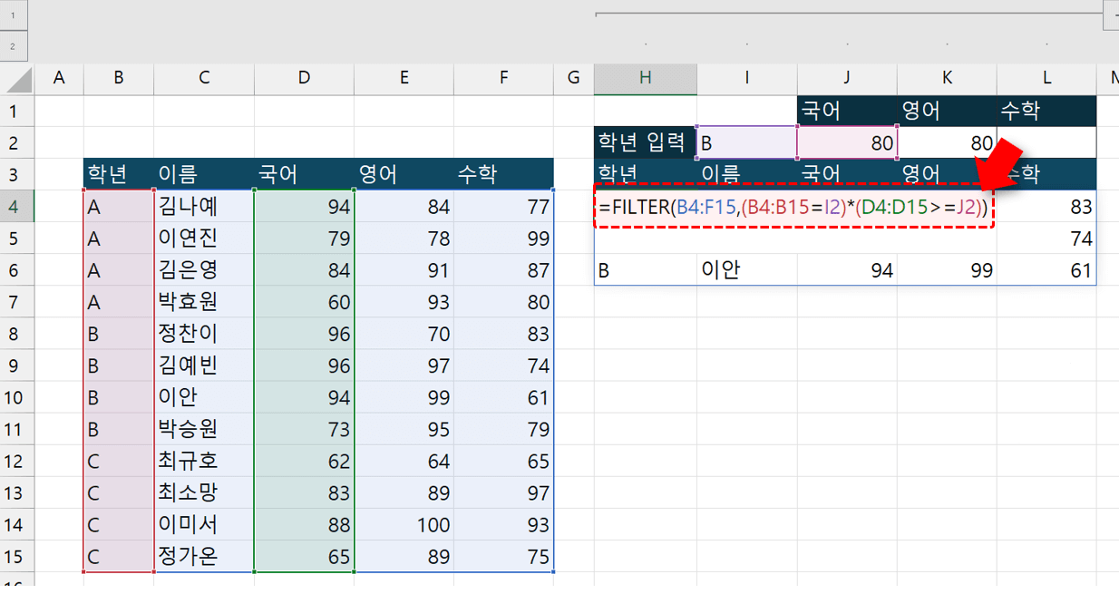The image size is (1119, 594).
Task: Select column G header
Action: click(573, 79)
